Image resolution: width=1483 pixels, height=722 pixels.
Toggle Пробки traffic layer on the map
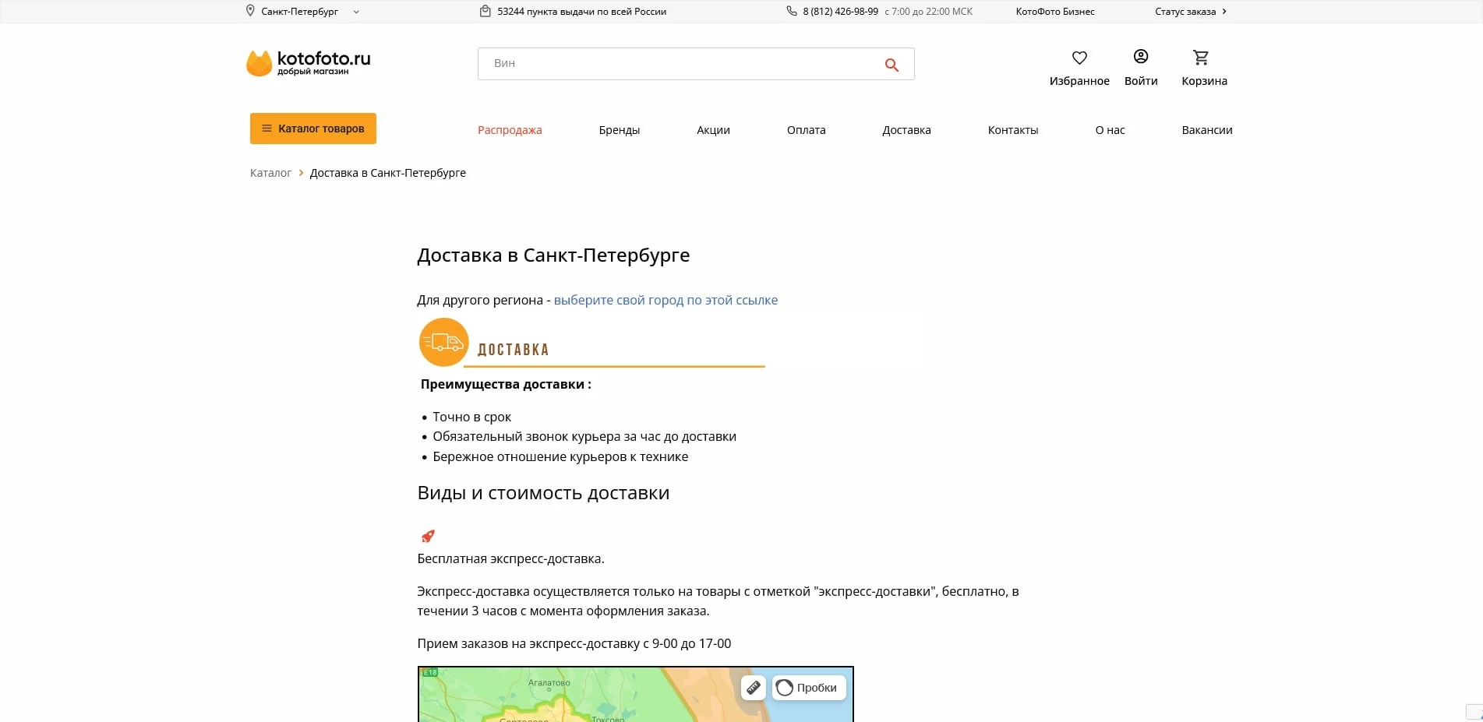[x=807, y=688]
